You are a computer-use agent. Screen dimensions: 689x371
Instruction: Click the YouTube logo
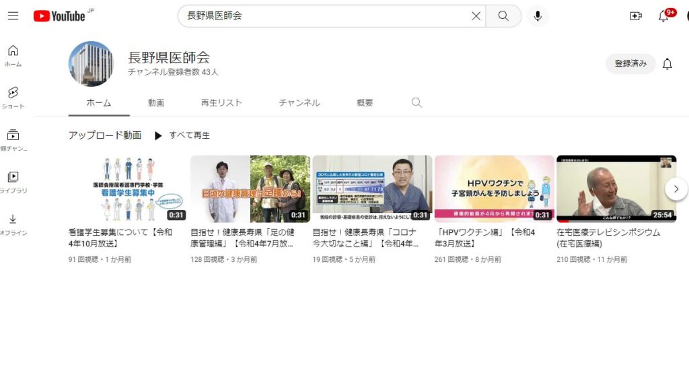pos(60,15)
